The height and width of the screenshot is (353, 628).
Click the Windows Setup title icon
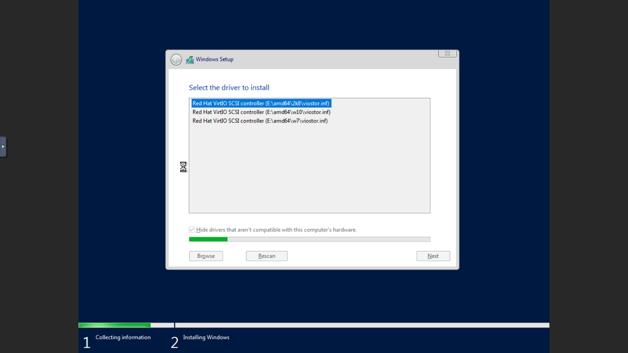pos(190,60)
